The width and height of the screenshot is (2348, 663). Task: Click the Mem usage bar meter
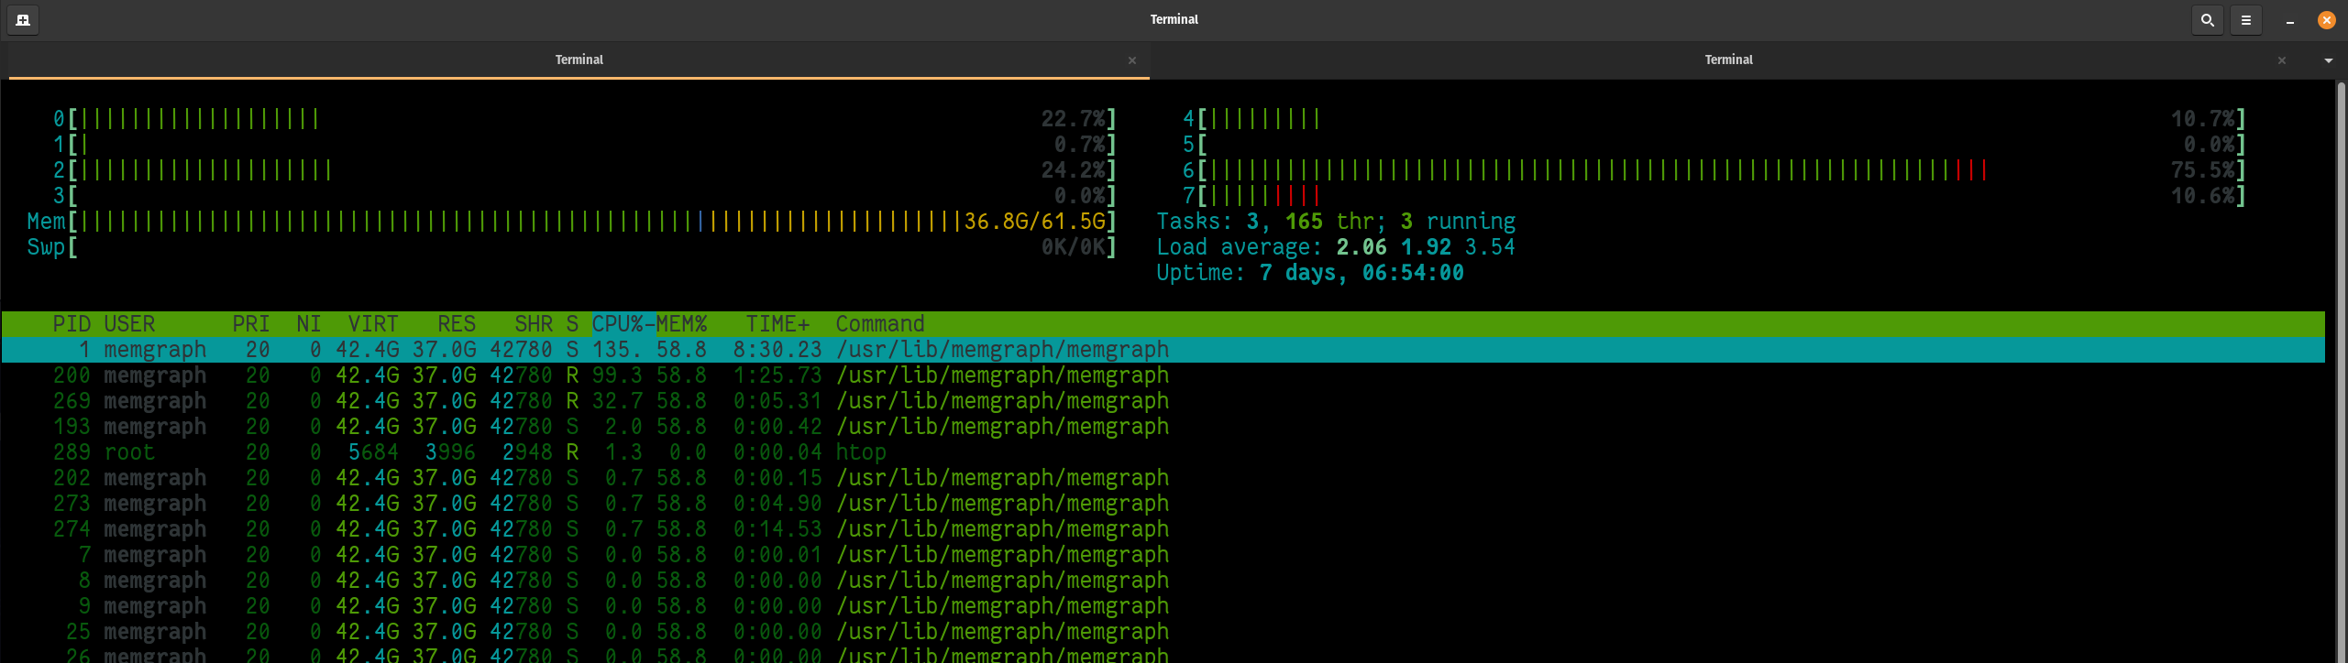point(571,222)
